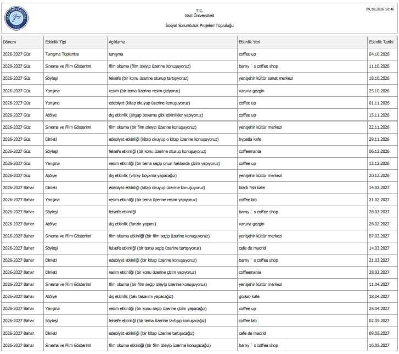The width and height of the screenshot is (399, 354).
Task: Select the hypatia kafe venue cell
Action: tap(302, 139)
